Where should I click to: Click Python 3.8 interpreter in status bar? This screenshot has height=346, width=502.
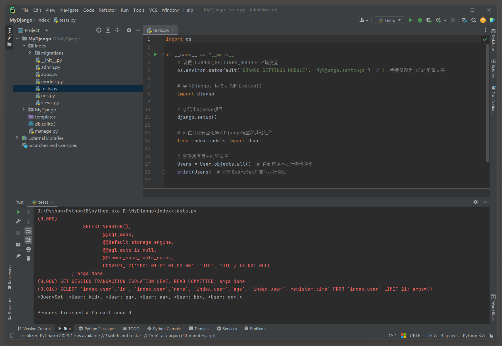pos(474,335)
